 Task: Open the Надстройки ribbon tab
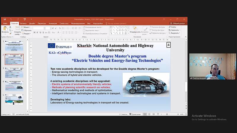[x=98, y=24]
